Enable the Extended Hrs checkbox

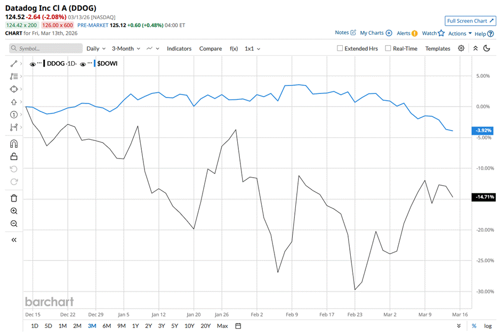coord(340,49)
